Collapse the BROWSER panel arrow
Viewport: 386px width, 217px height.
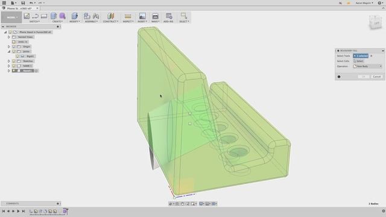click(x=3, y=27)
